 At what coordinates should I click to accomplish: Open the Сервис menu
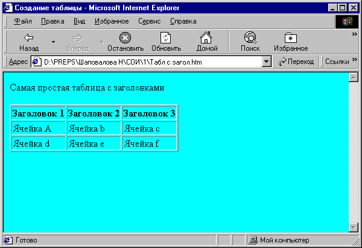click(150, 21)
